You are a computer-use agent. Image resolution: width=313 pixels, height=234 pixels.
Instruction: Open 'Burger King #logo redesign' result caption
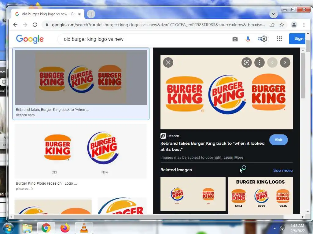click(x=46, y=183)
